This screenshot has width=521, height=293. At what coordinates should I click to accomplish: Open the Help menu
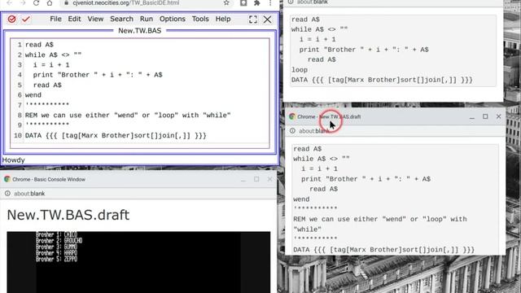pos(223,19)
